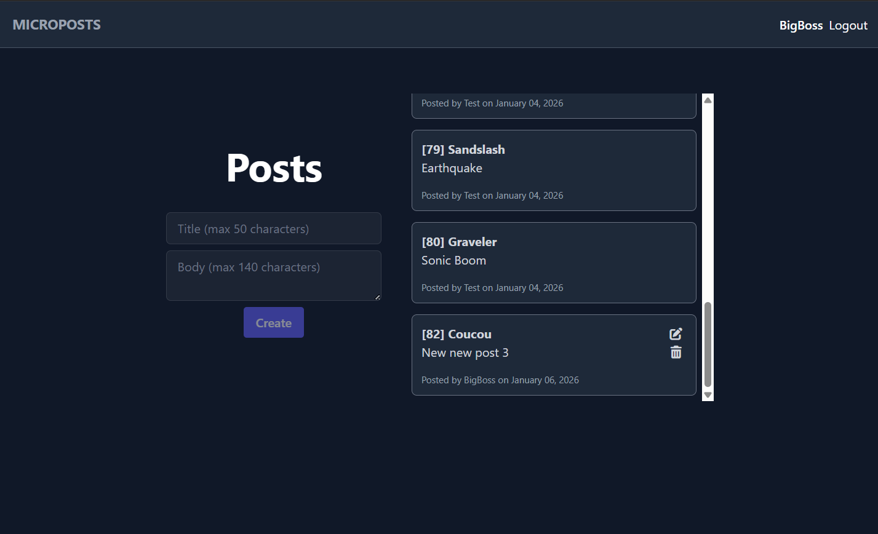Open the edit pencil icon on Coucou post

click(676, 333)
